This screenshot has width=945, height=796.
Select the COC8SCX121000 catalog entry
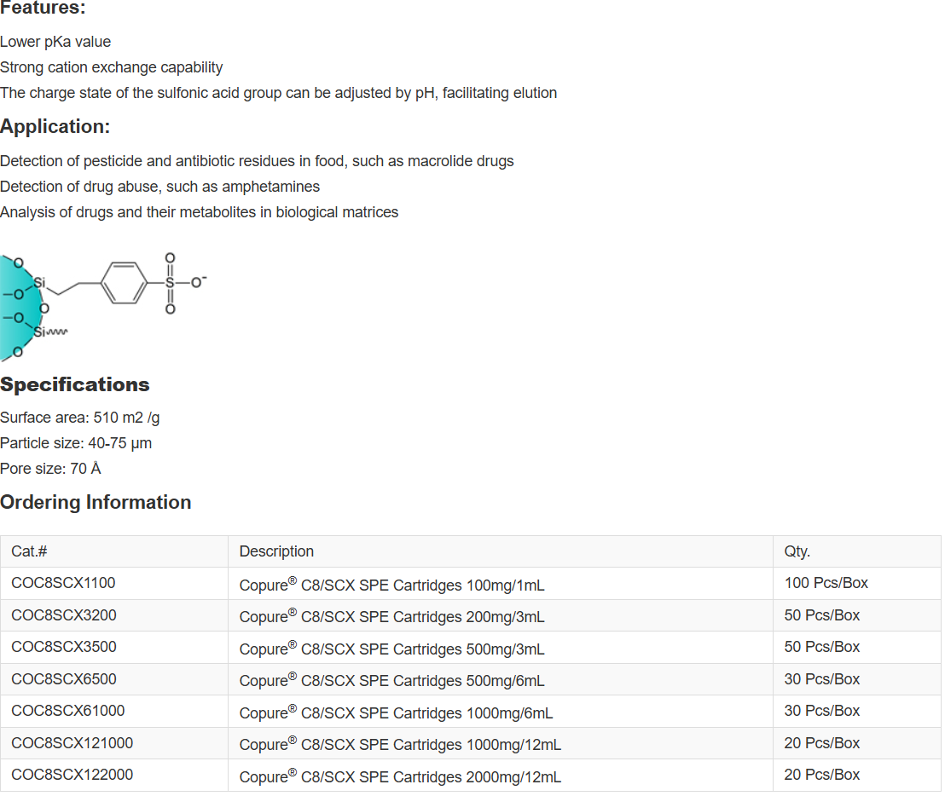click(72, 743)
